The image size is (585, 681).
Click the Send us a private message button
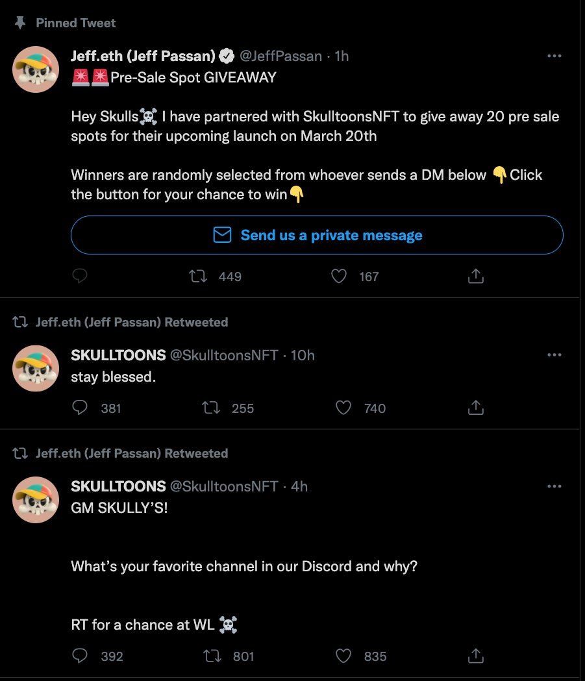[x=317, y=235]
